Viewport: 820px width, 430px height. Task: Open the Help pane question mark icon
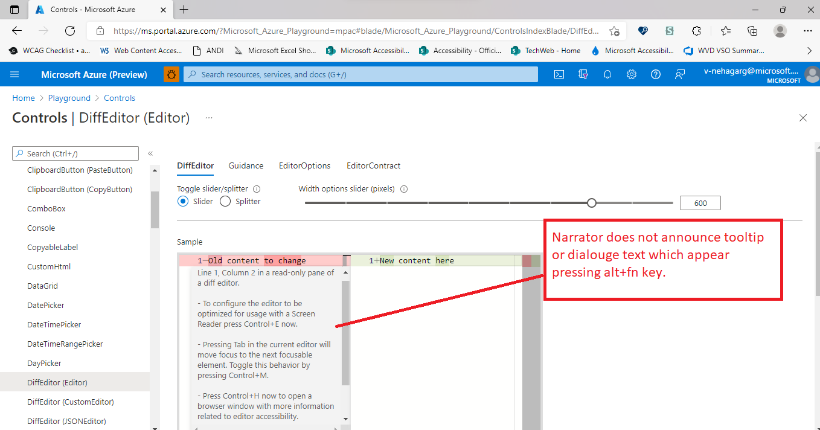click(x=656, y=74)
